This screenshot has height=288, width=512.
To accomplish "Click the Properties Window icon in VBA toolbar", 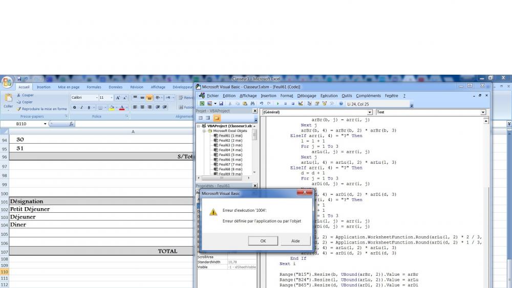I will click(x=317, y=104).
